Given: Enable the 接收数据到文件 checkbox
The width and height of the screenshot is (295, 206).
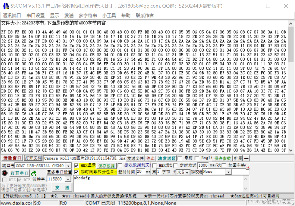Looking at the screenshot, I should tap(120, 165).
